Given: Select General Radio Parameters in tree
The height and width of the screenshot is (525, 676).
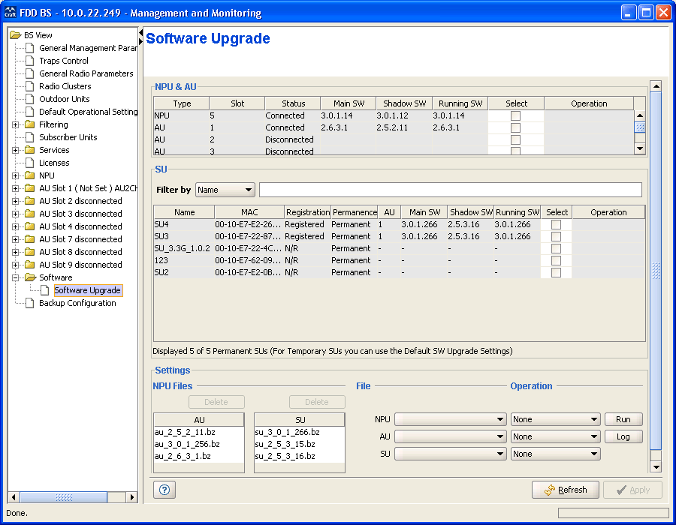Looking at the screenshot, I should click(x=86, y=73).
